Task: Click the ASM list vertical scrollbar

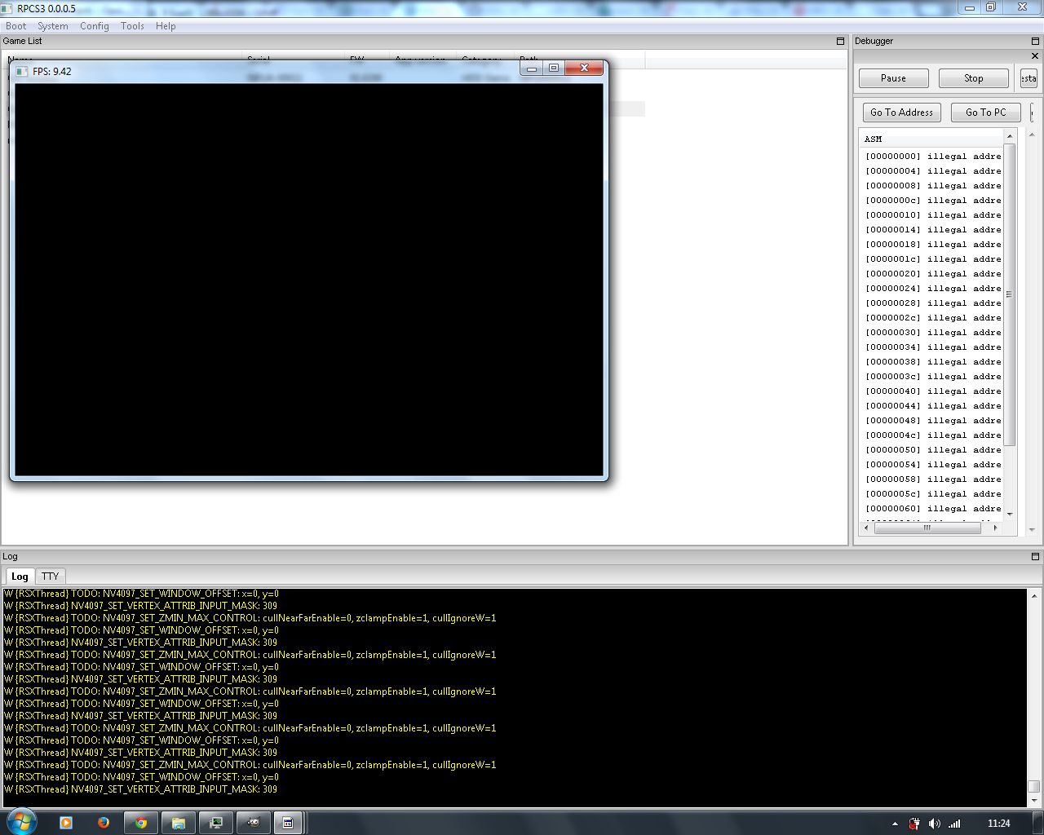Action: coord(1010,294)
